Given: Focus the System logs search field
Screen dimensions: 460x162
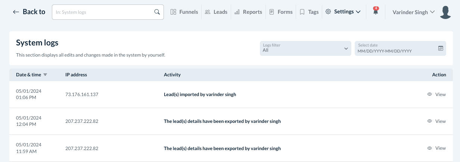Looking at the screenshot, I should point(103,12).
